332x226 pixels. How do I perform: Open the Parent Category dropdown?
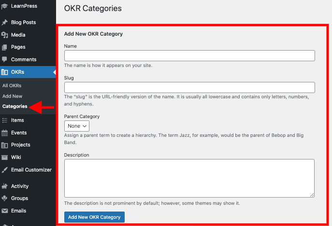77,126
